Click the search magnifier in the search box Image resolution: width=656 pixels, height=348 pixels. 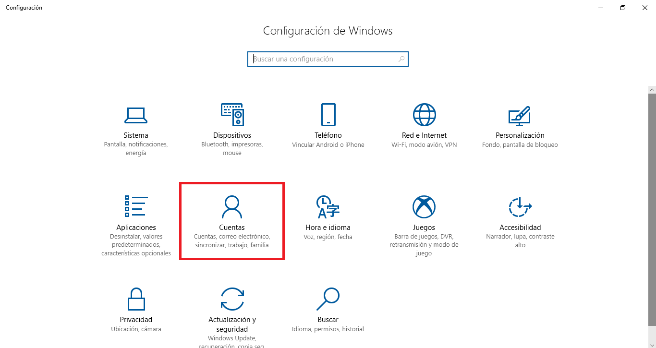click(x=401, y=59)
